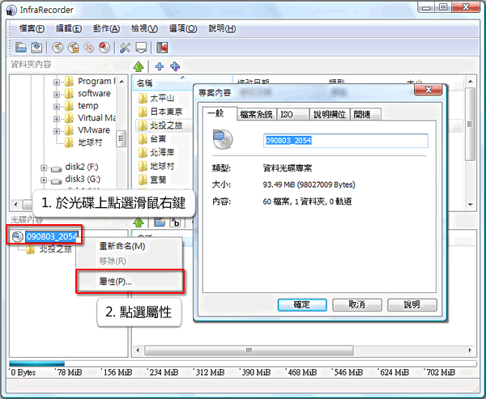Image resolution: width=486 pixels, height=399 pixels.
Task: Click the New folder icon in disc toolbar
Action: (x=160, y=222)
